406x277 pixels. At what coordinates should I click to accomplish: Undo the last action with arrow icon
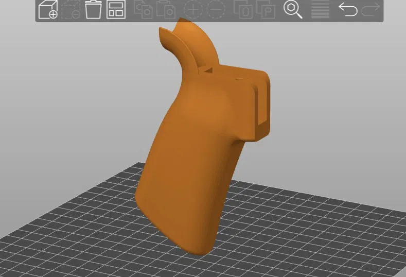(348, 9)
